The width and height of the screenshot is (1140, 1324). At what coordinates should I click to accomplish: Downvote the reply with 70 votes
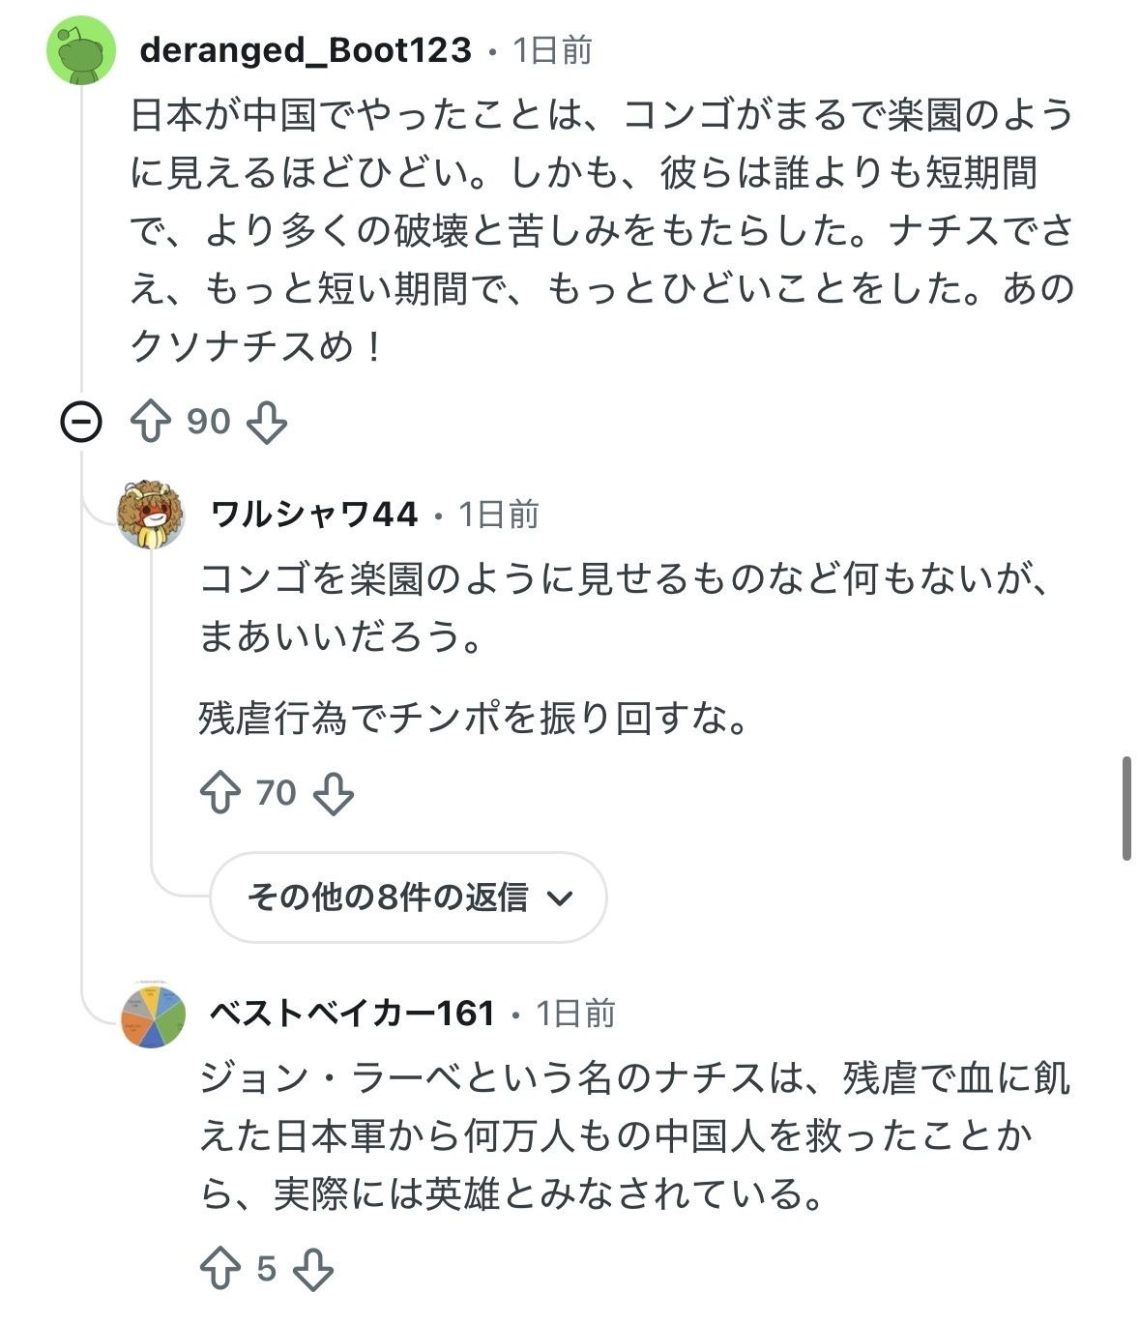pos(335,793)
